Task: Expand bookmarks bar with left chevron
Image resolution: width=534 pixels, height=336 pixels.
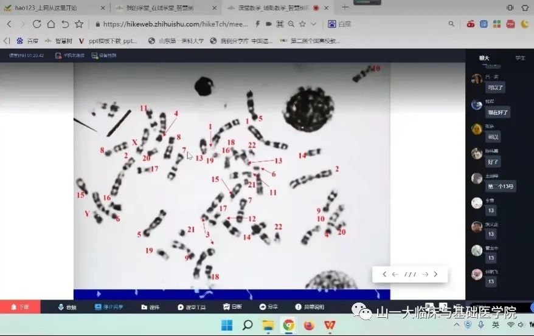Action: [x=7, y=41]
